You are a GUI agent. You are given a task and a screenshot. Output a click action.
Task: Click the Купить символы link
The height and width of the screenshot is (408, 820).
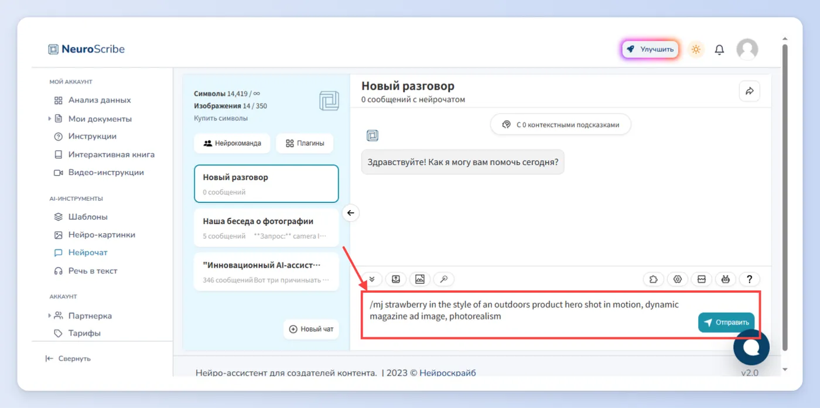coord(221,118)
